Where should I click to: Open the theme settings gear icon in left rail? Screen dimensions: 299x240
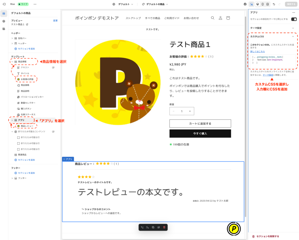point(4,21)
